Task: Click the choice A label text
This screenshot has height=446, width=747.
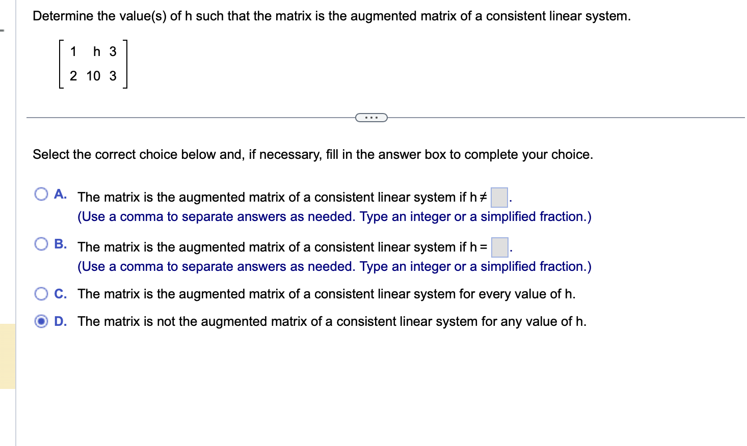Action: point(61,194)
